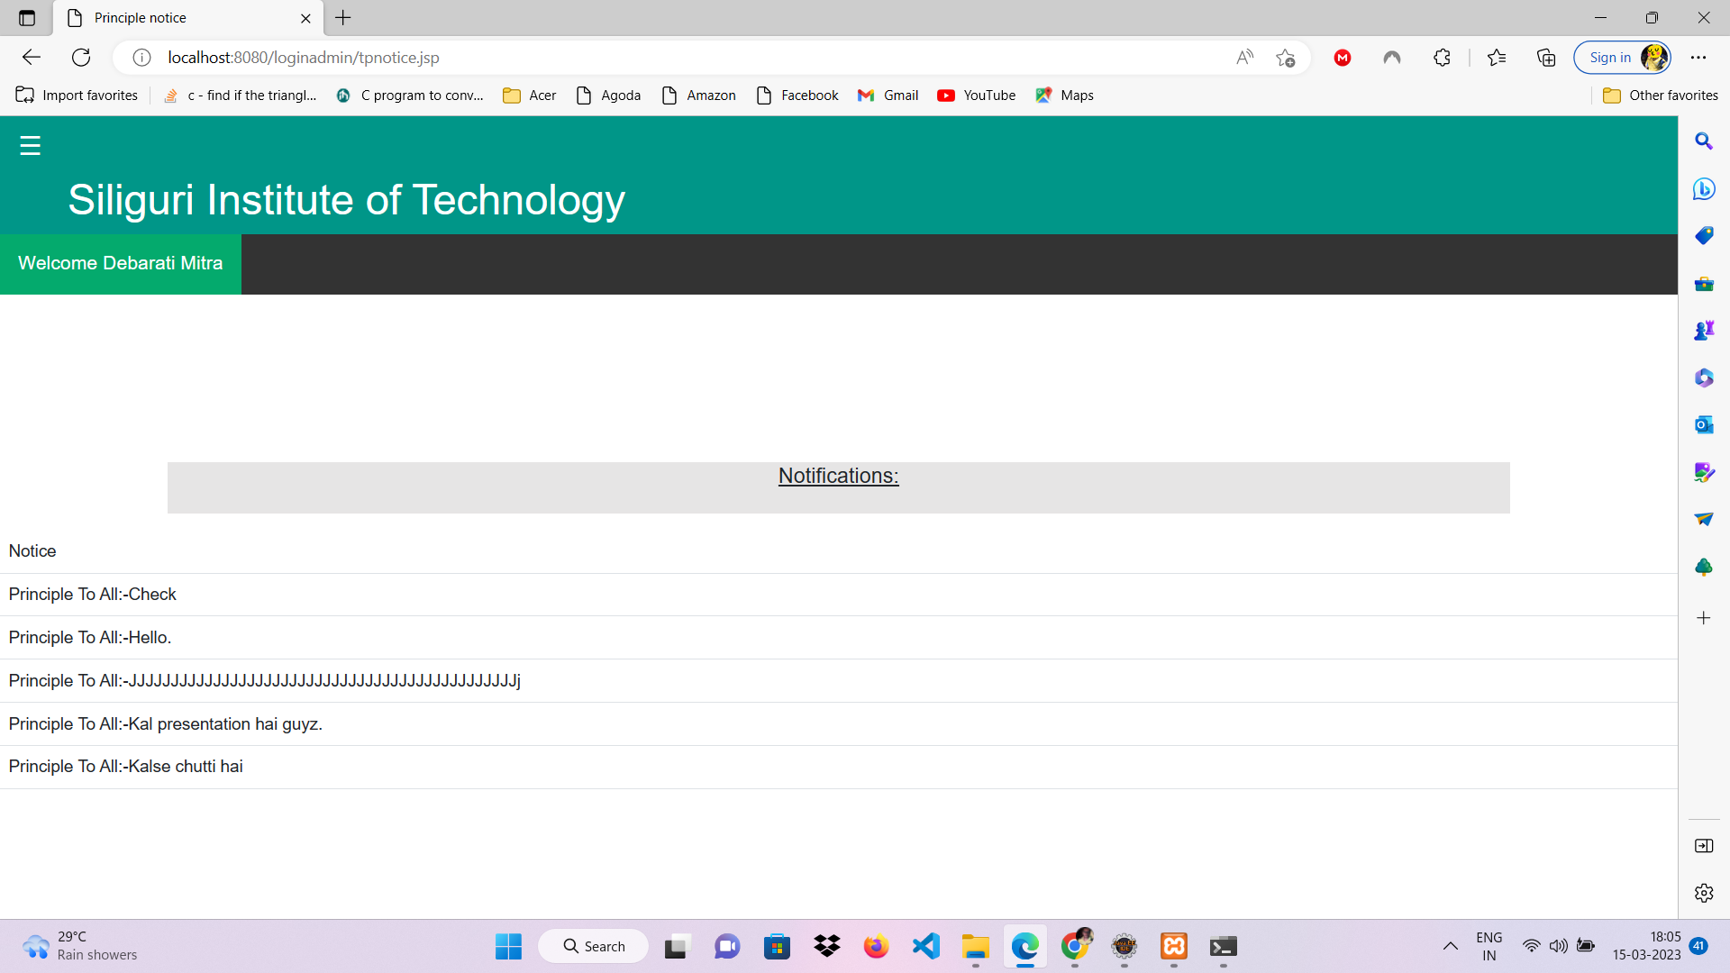Open Games from the sidebar
This screenshot has height=973, width=1730.
point(1705,330)
